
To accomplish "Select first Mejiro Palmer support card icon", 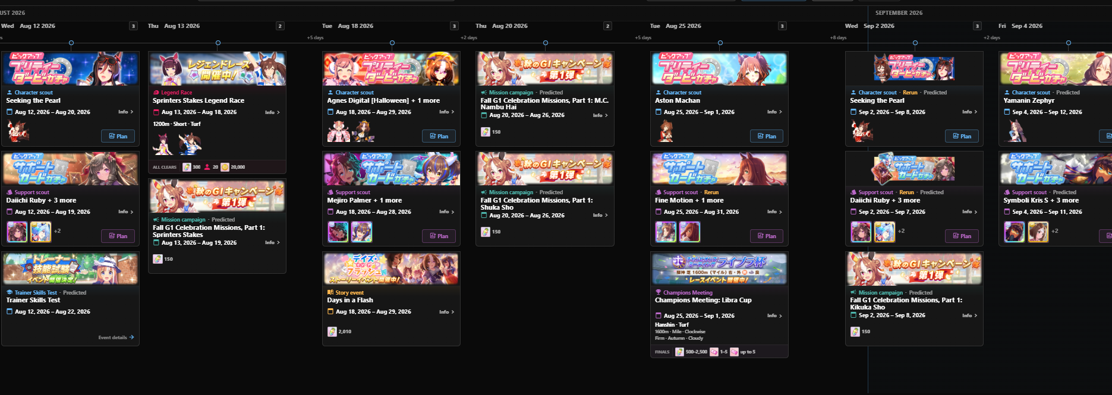I will tap(338, 232).
